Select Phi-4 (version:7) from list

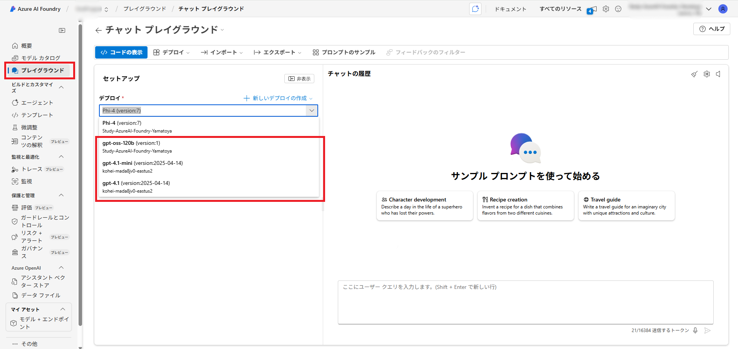click(x=209, y=127)
